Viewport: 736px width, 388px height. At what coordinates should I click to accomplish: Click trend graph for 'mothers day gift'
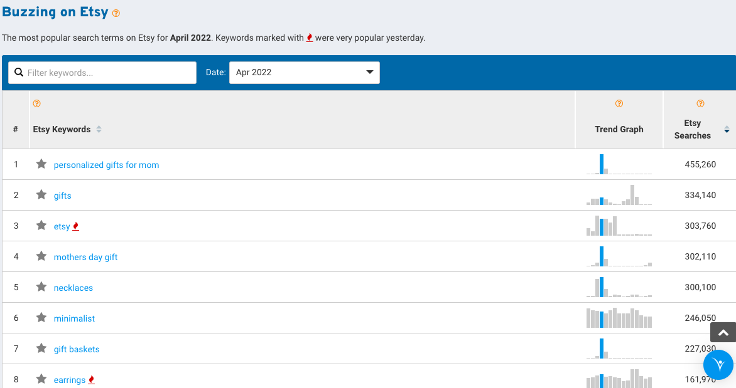pos(619,256)
